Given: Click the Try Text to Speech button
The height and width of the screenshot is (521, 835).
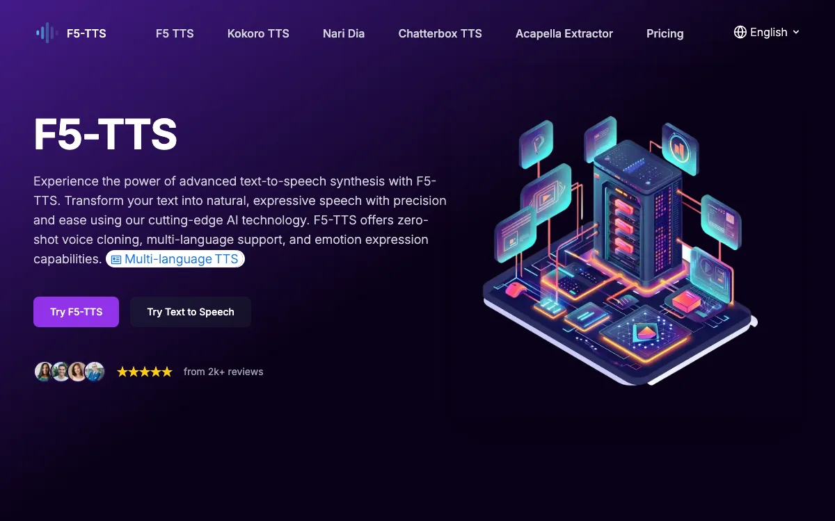Looking at the screenshot, I should [x=191, y=312].
